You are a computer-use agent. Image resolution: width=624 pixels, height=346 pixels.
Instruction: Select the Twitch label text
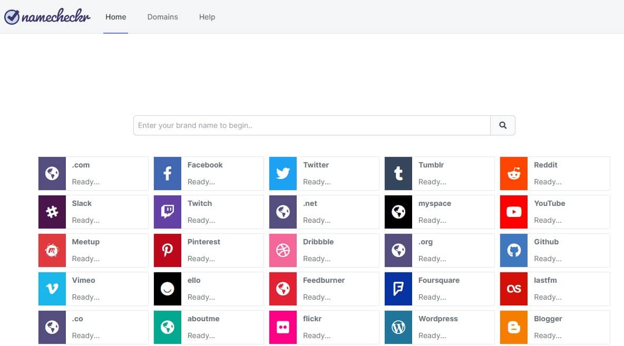(200, 203)
